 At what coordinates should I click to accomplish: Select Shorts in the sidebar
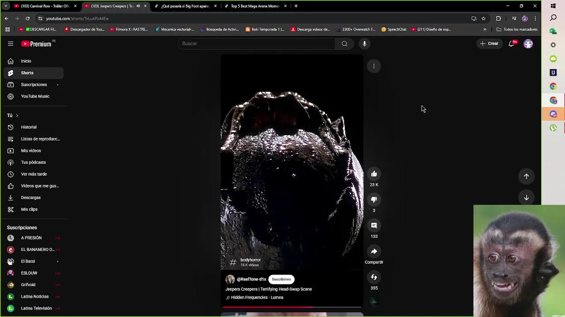pos(34,73)
